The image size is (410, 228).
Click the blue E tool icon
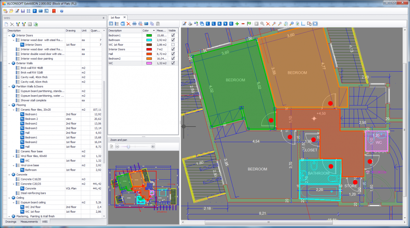point(231,24)
